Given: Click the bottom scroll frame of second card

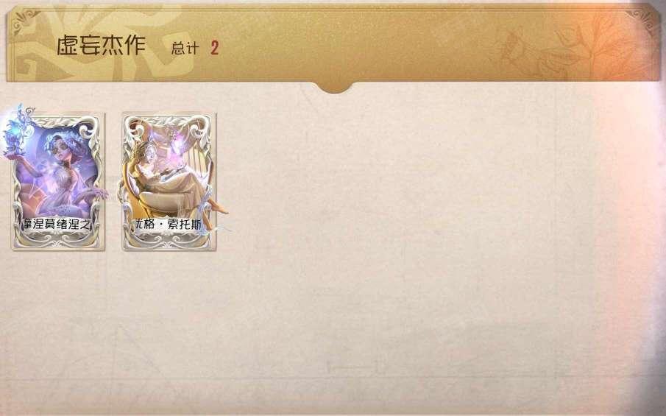Looking at the screenshot, I should coord(169,241).
